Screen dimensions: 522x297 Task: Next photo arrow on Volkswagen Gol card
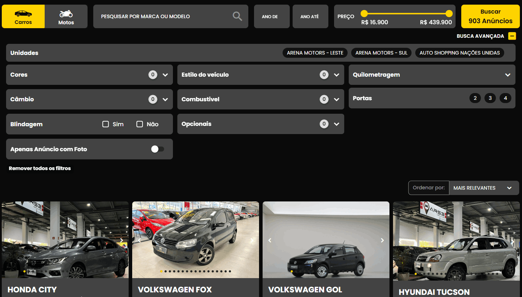pos(382,240)
